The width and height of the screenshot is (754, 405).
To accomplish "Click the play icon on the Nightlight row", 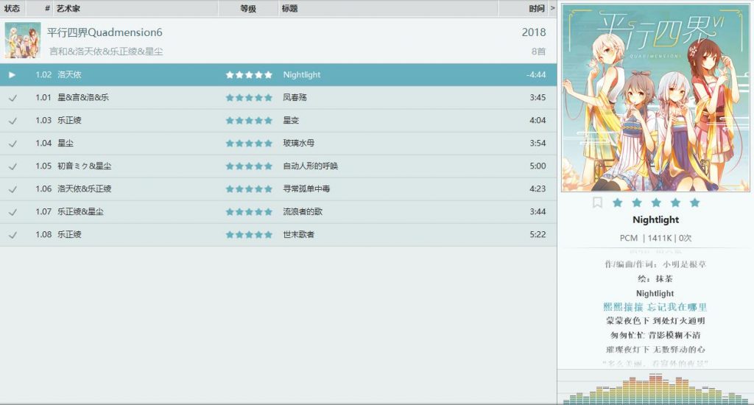I will tap(12, 74).
